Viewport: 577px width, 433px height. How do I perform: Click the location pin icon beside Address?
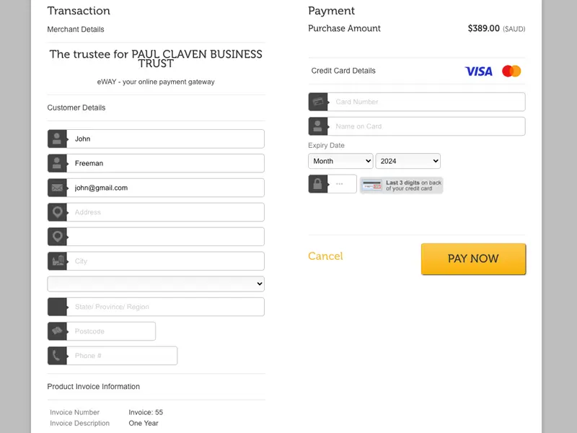pyautogui.click(x=57, y=212)
